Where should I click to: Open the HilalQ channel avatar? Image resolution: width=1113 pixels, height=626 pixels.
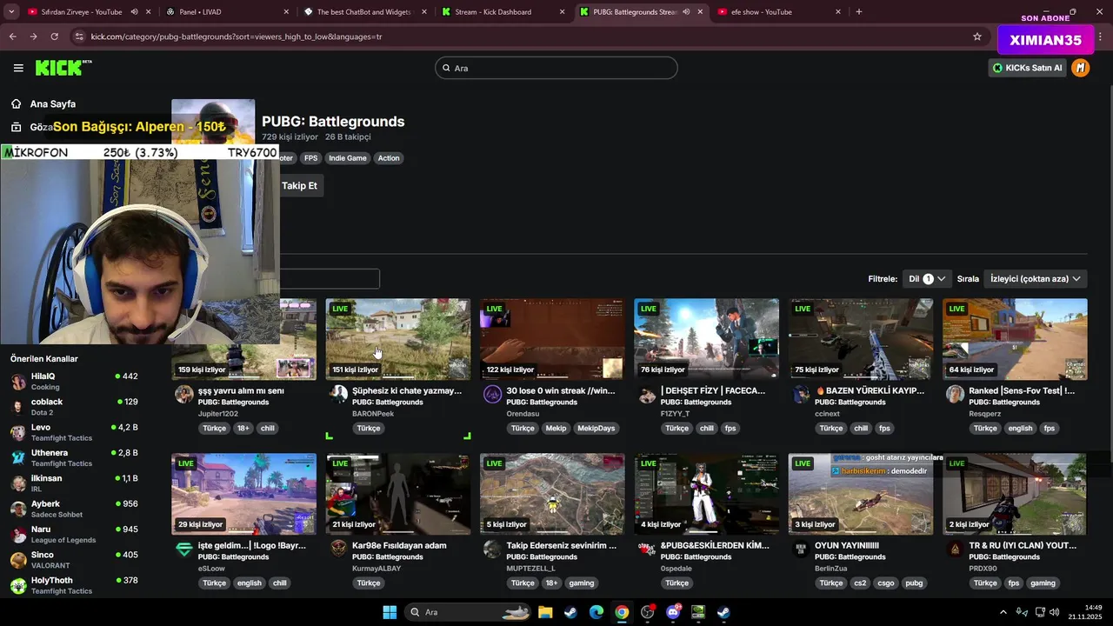click(x=18, y=382)
